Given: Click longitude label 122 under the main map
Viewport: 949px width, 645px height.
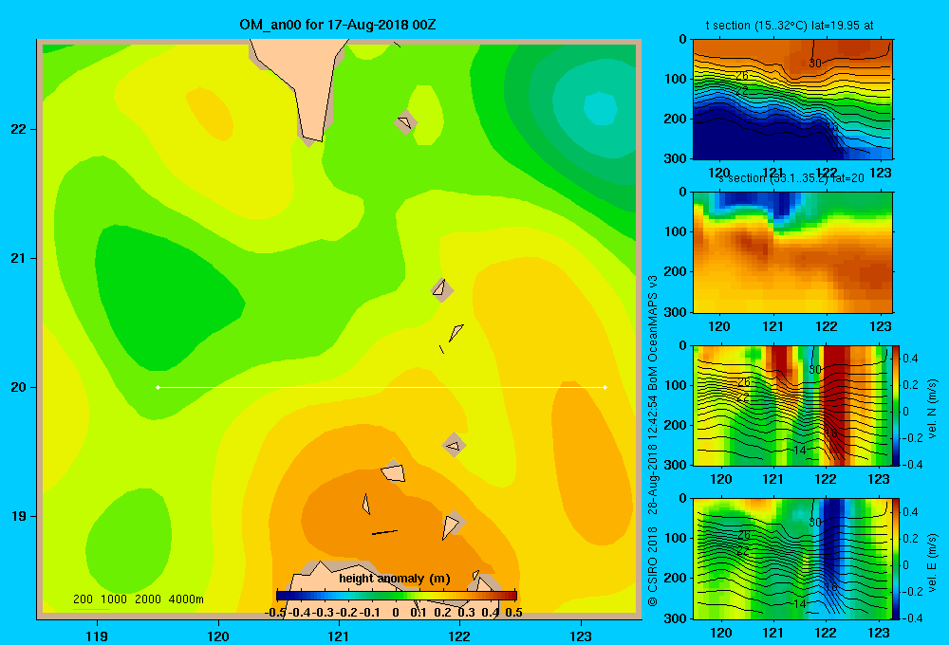Looking at the screenshot, I should pos(460,636).
